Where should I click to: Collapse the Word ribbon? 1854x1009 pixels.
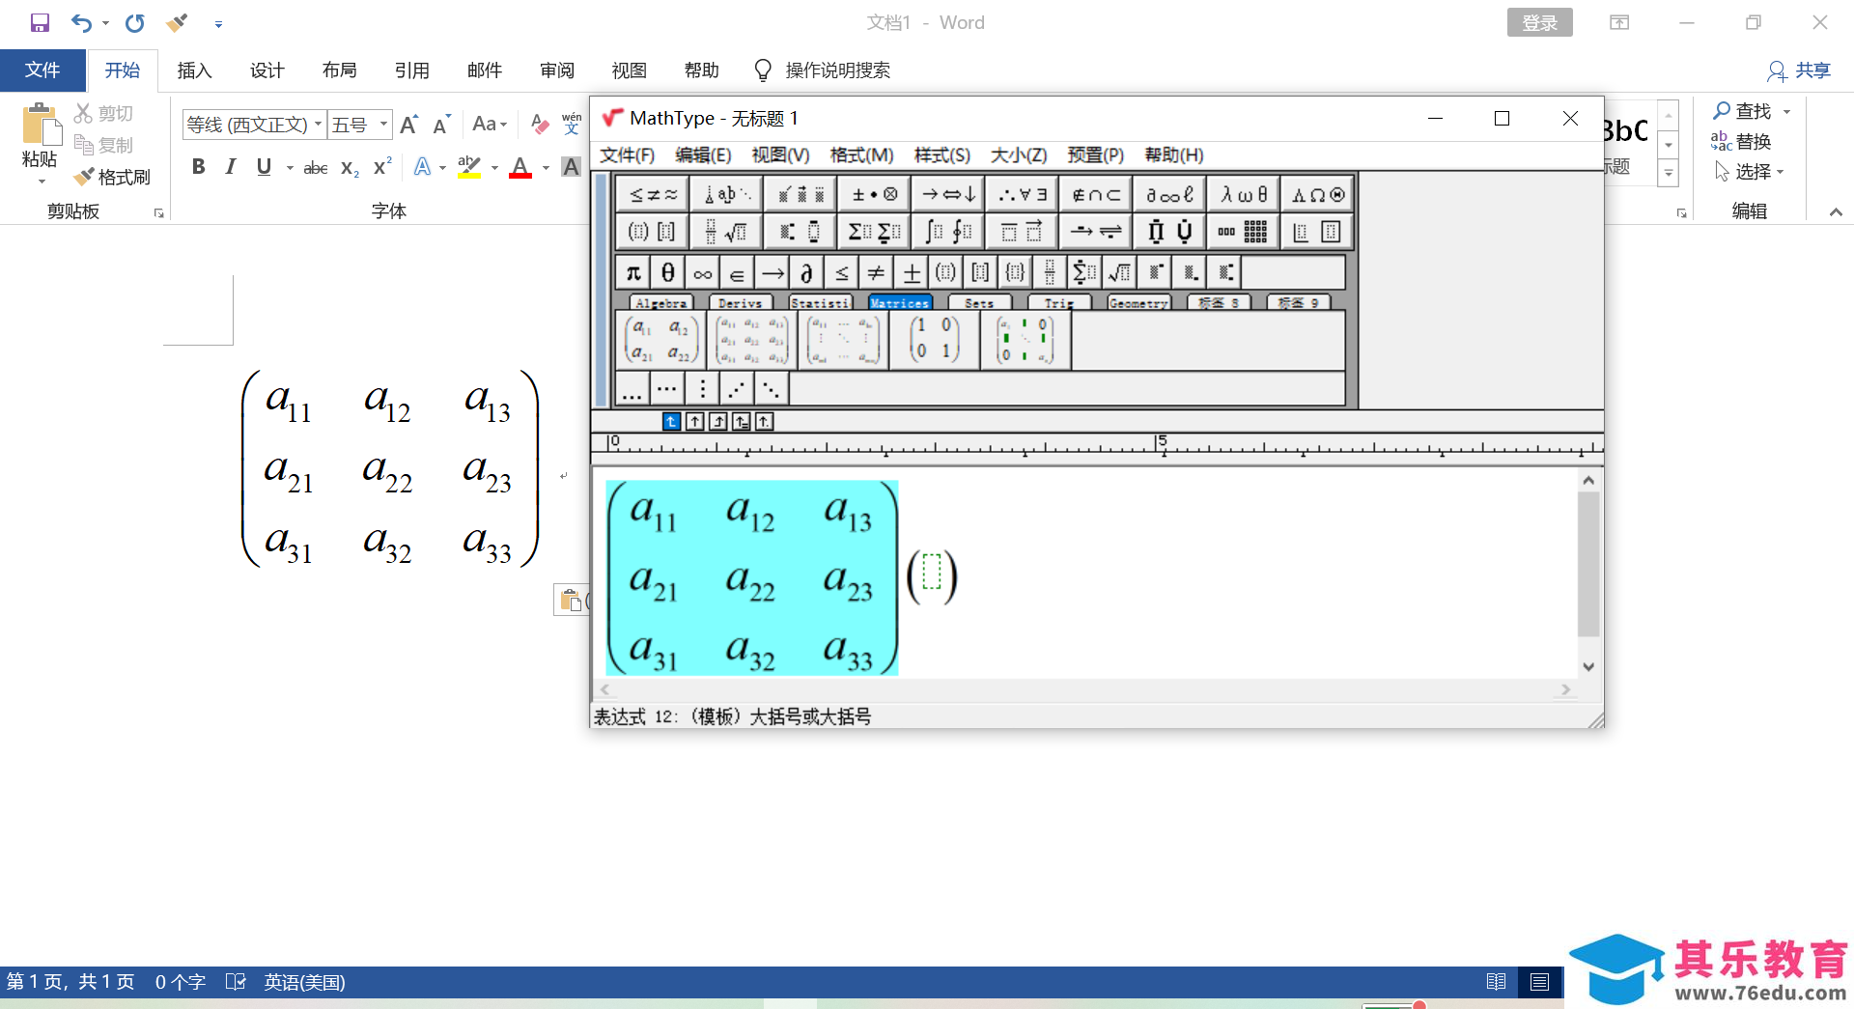1836,211
